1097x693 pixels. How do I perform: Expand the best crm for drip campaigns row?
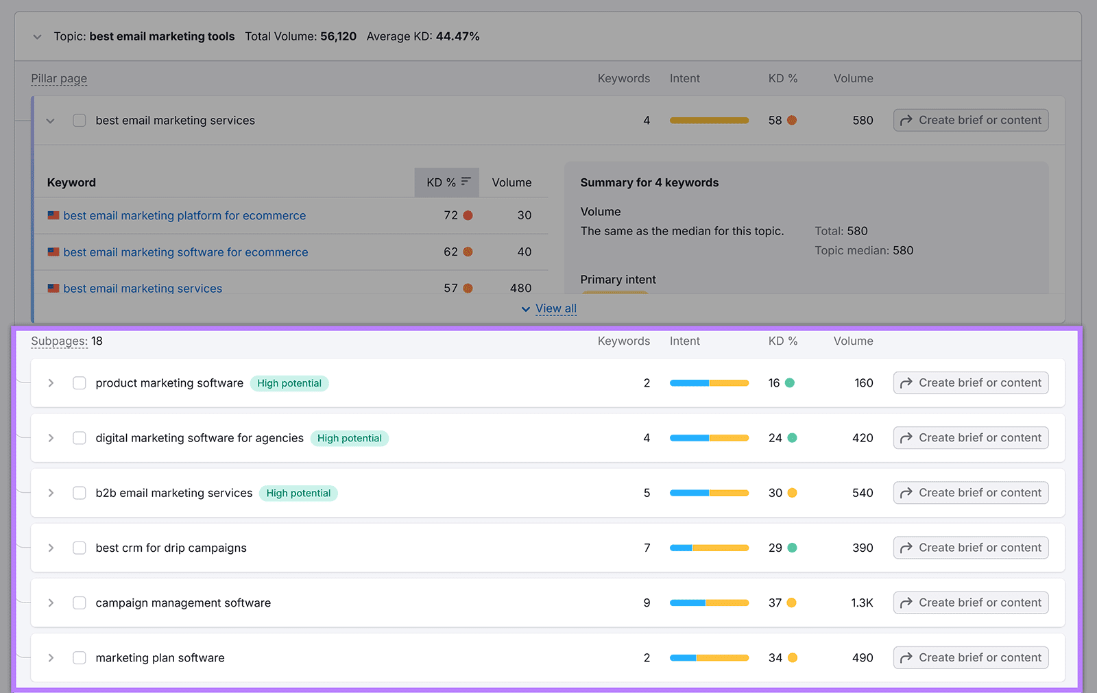pyautogui.click(x=50, y=548)
